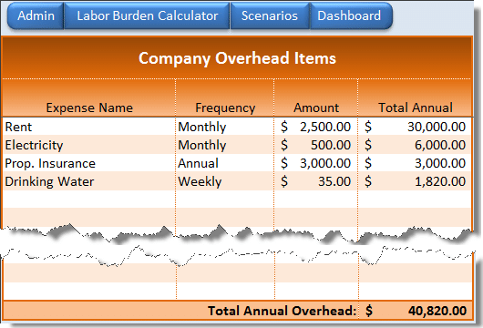Open the Admin section button
The image size is (483, 328).
click(36, 15)
